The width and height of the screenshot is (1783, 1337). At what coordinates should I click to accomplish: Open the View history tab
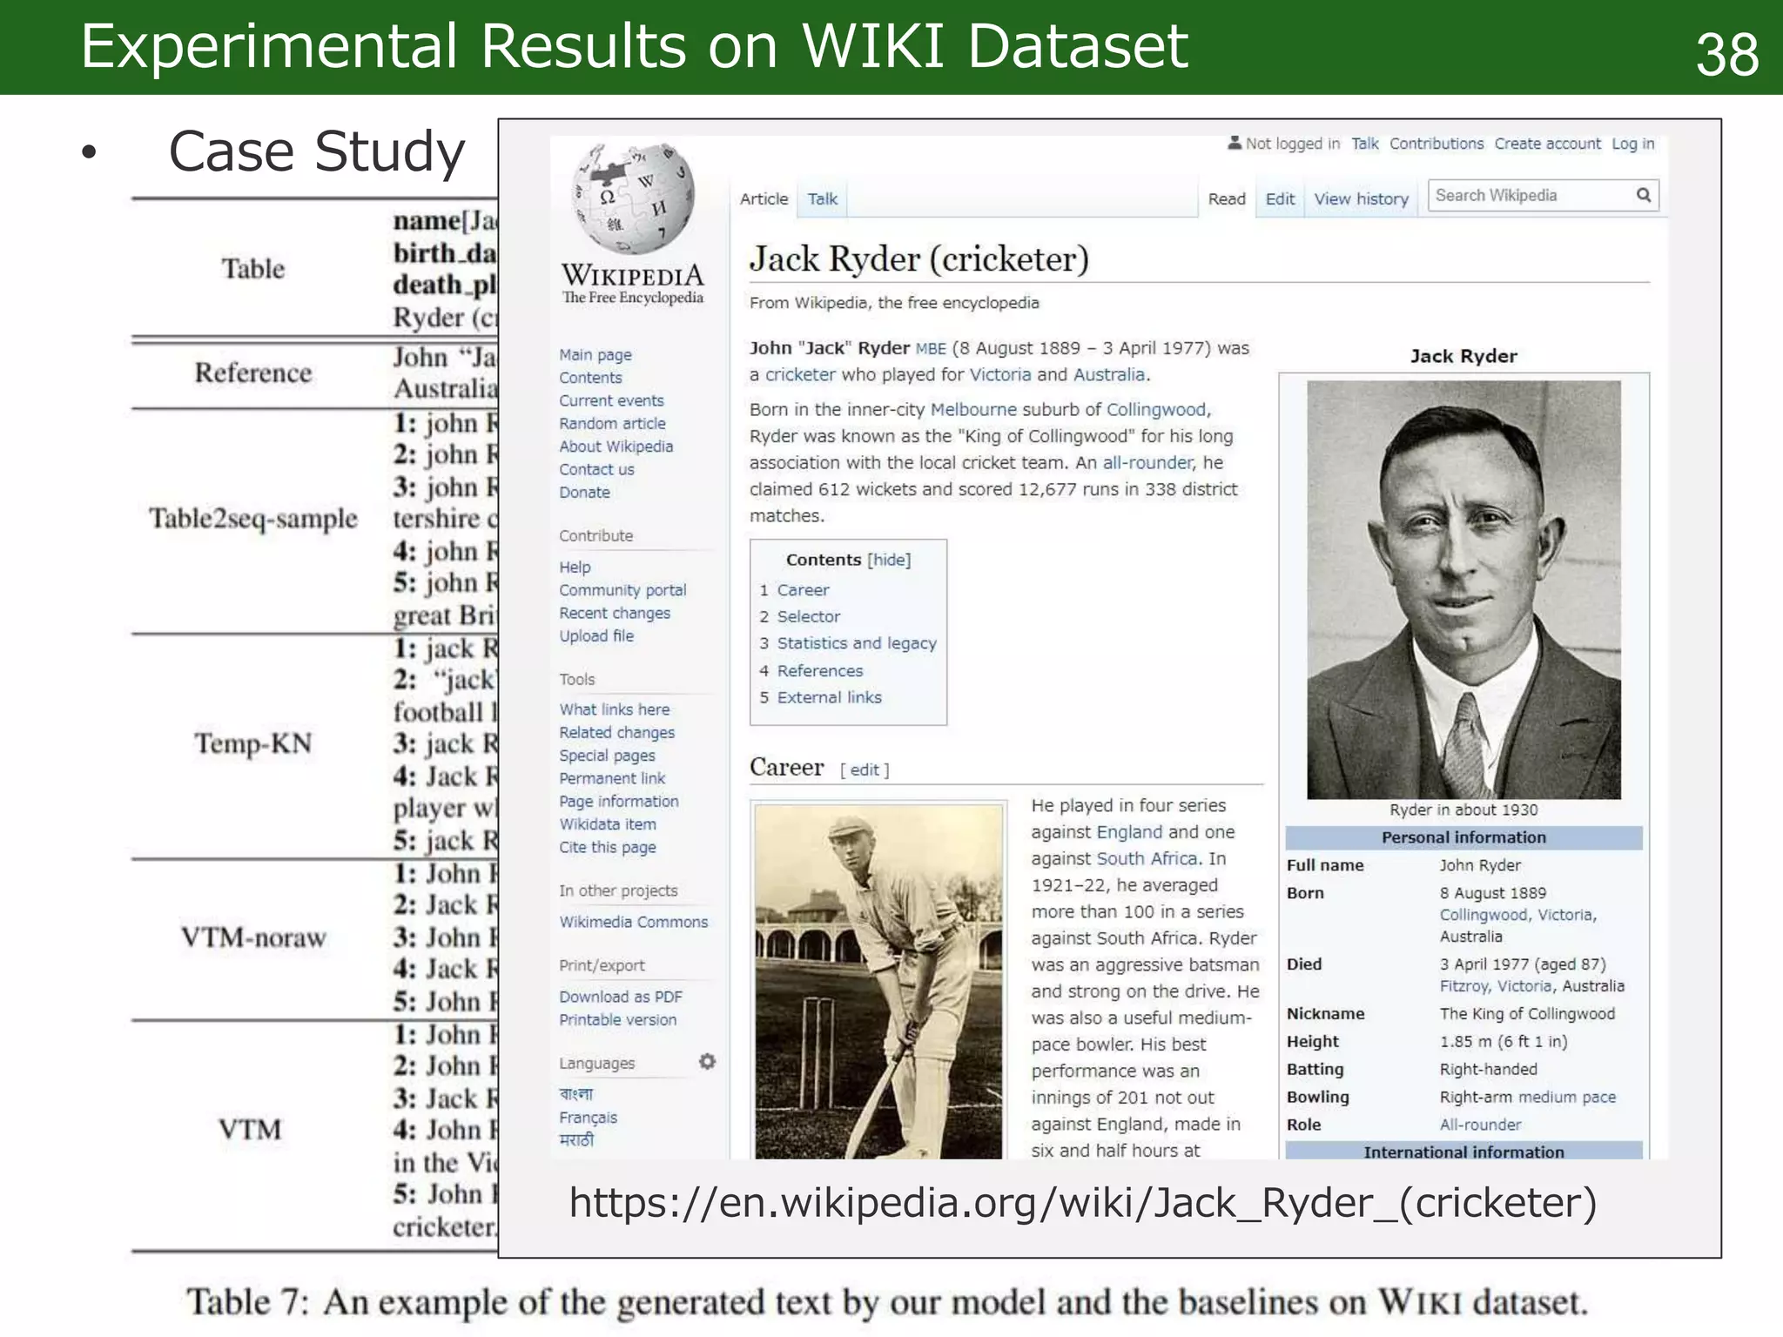pyautogui.click(x=1361, y=199)
